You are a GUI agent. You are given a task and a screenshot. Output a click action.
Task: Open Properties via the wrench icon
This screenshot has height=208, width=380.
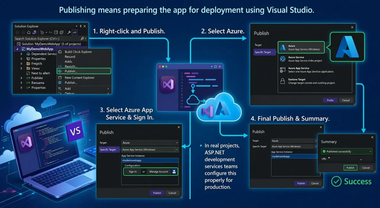point(69,32)
